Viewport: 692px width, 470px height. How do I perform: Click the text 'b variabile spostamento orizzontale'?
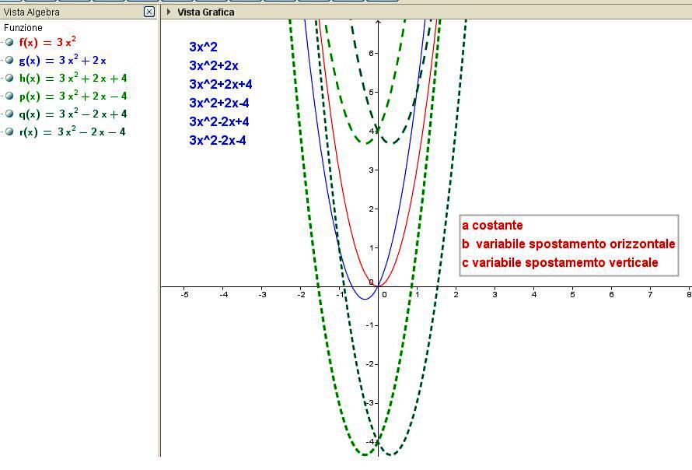tap(568, 244)
